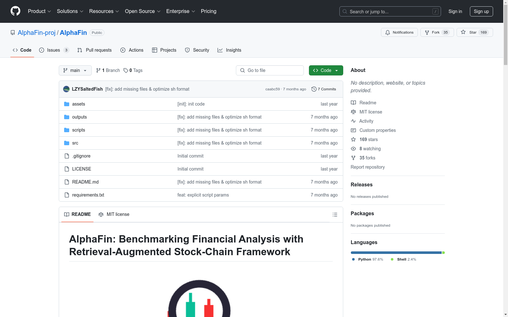Expand the Enterprise menu
The image size is (508, 317).
tap(181, 11)
